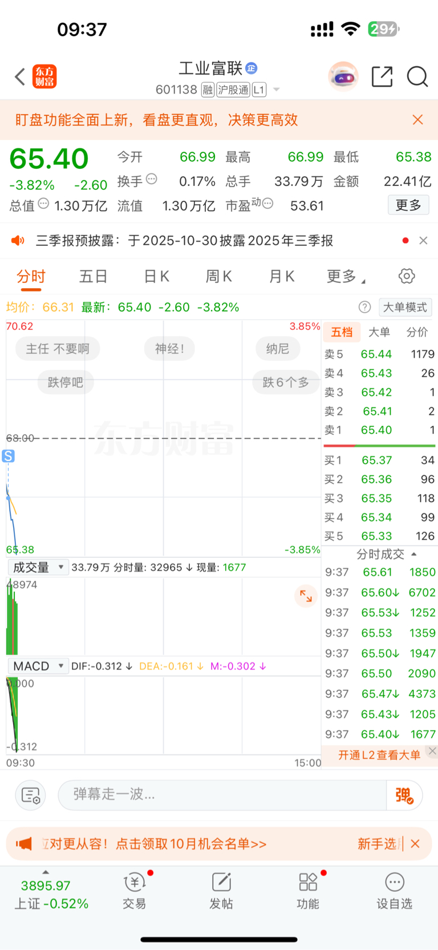Tap the 买1 65.37 order row
The image size is (438, 950).
[379, 460]
